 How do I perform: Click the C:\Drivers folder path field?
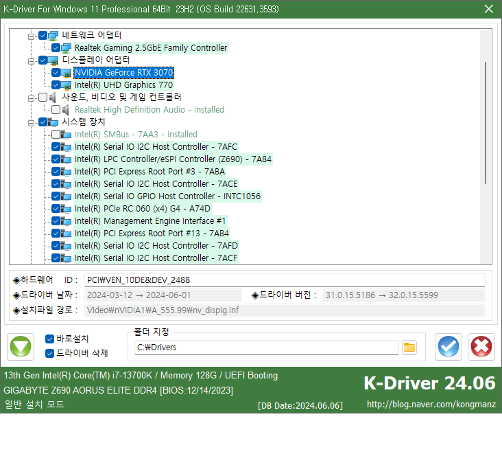point(266,348)
